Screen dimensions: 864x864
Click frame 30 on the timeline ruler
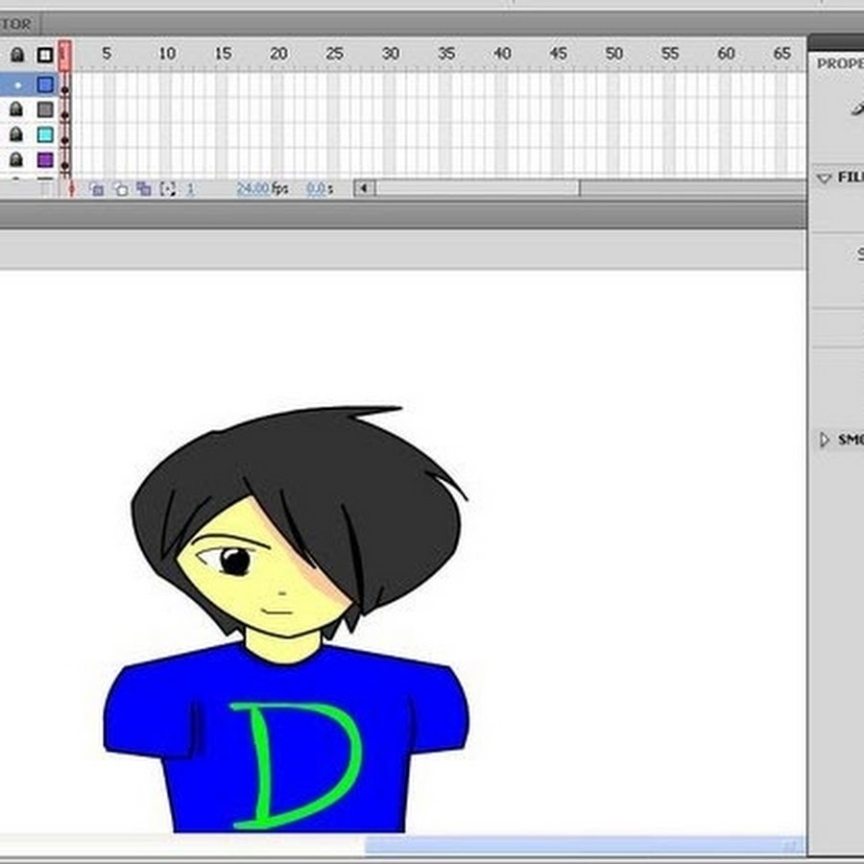click(390, 55)
